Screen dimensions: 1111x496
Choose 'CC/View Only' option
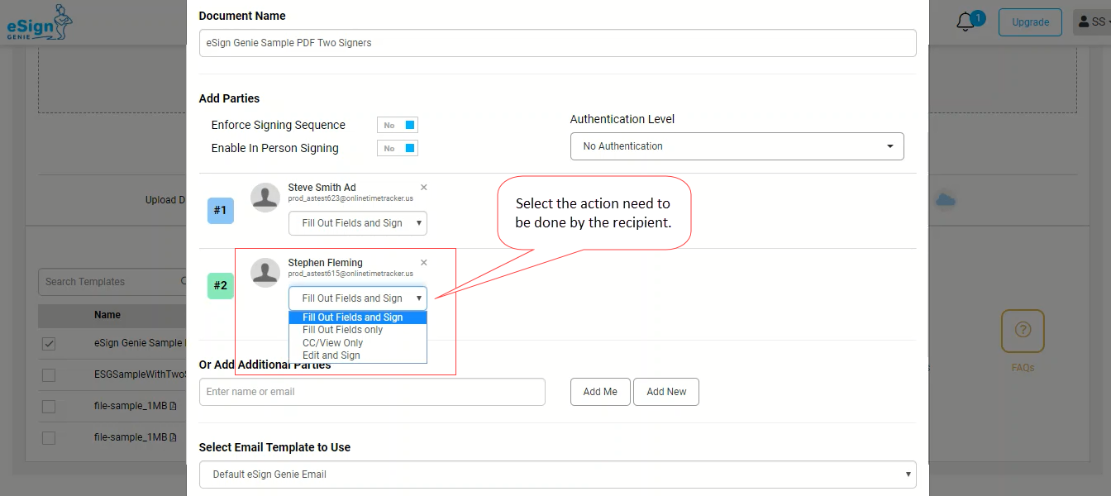coord(358,343)
